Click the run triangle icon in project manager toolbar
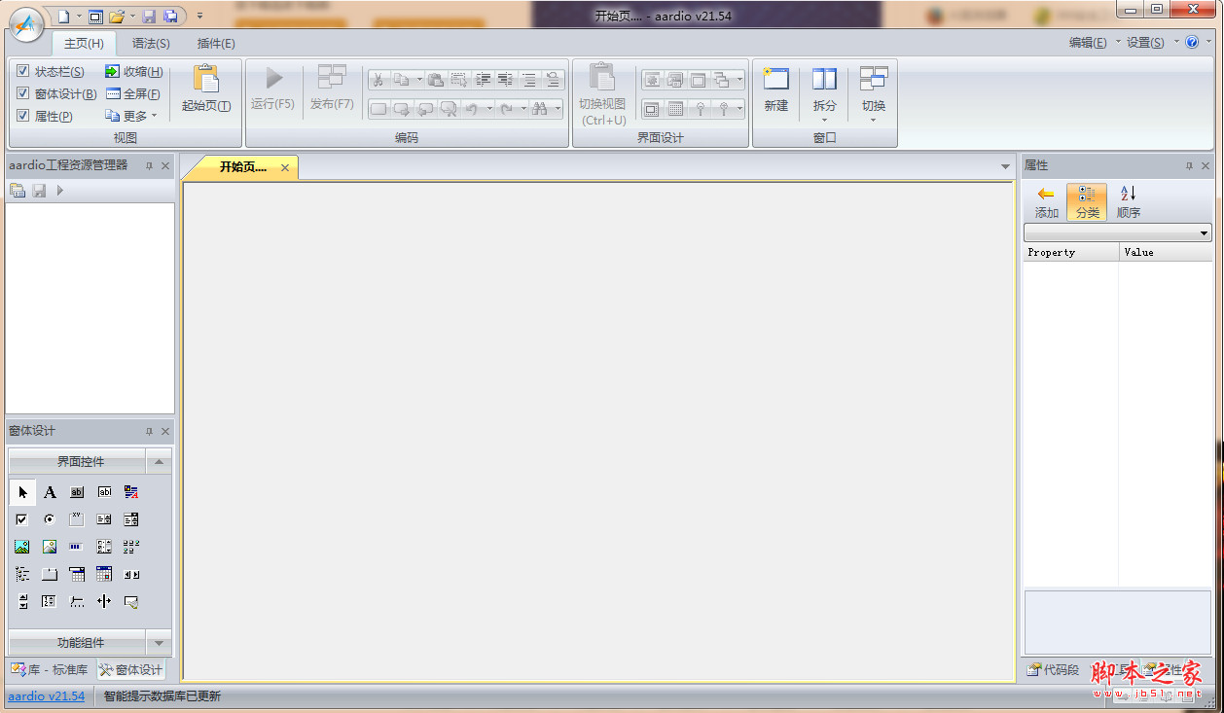The height and width of the screenshot is (713, 1224). [x=60, y=191]
